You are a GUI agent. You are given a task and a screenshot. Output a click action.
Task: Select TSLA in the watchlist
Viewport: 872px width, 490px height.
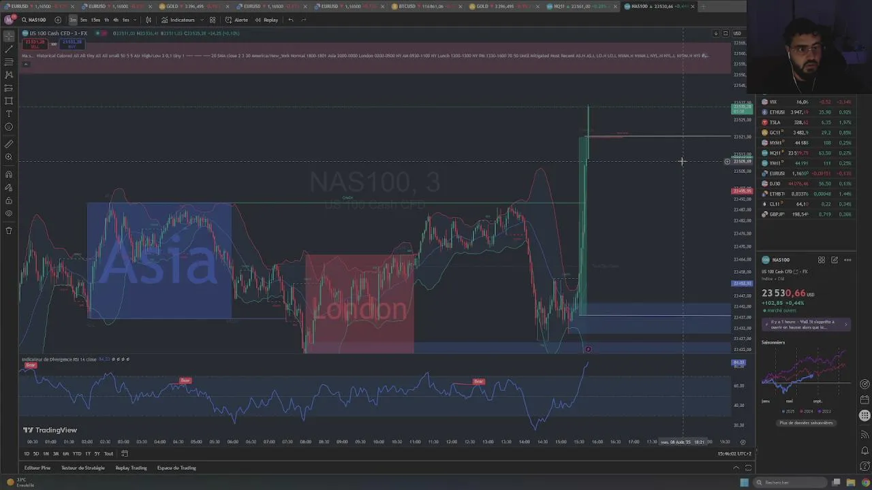coord(807,122)
